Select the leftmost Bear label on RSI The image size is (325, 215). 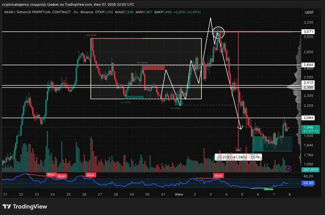point(51,174)
